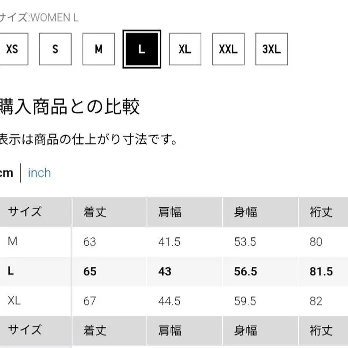Choose the S size option

tap(55, 49)
